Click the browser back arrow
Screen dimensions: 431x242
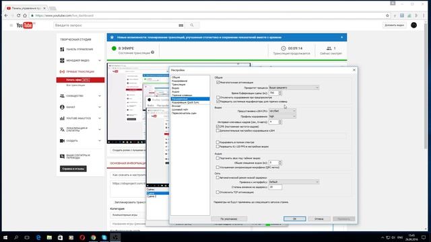pyautogui.click(x=6, y=15)
